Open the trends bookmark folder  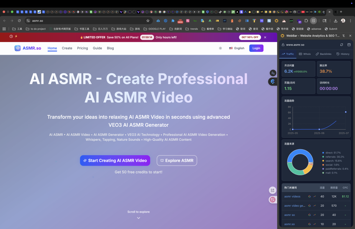(192, 29)
